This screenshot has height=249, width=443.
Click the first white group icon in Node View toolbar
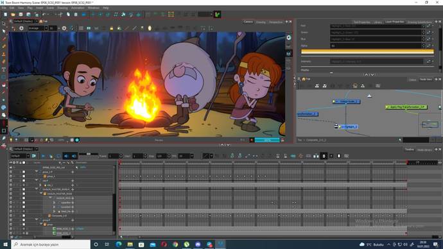pyautogui.click(x=317, y=85)
